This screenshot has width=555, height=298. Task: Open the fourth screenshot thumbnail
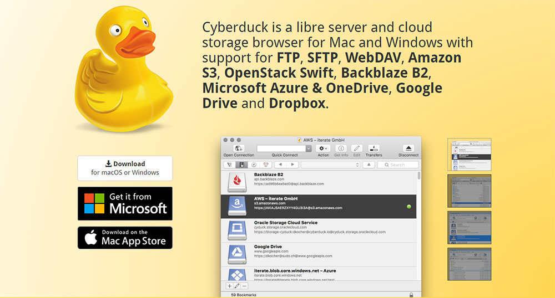(470, 264)
